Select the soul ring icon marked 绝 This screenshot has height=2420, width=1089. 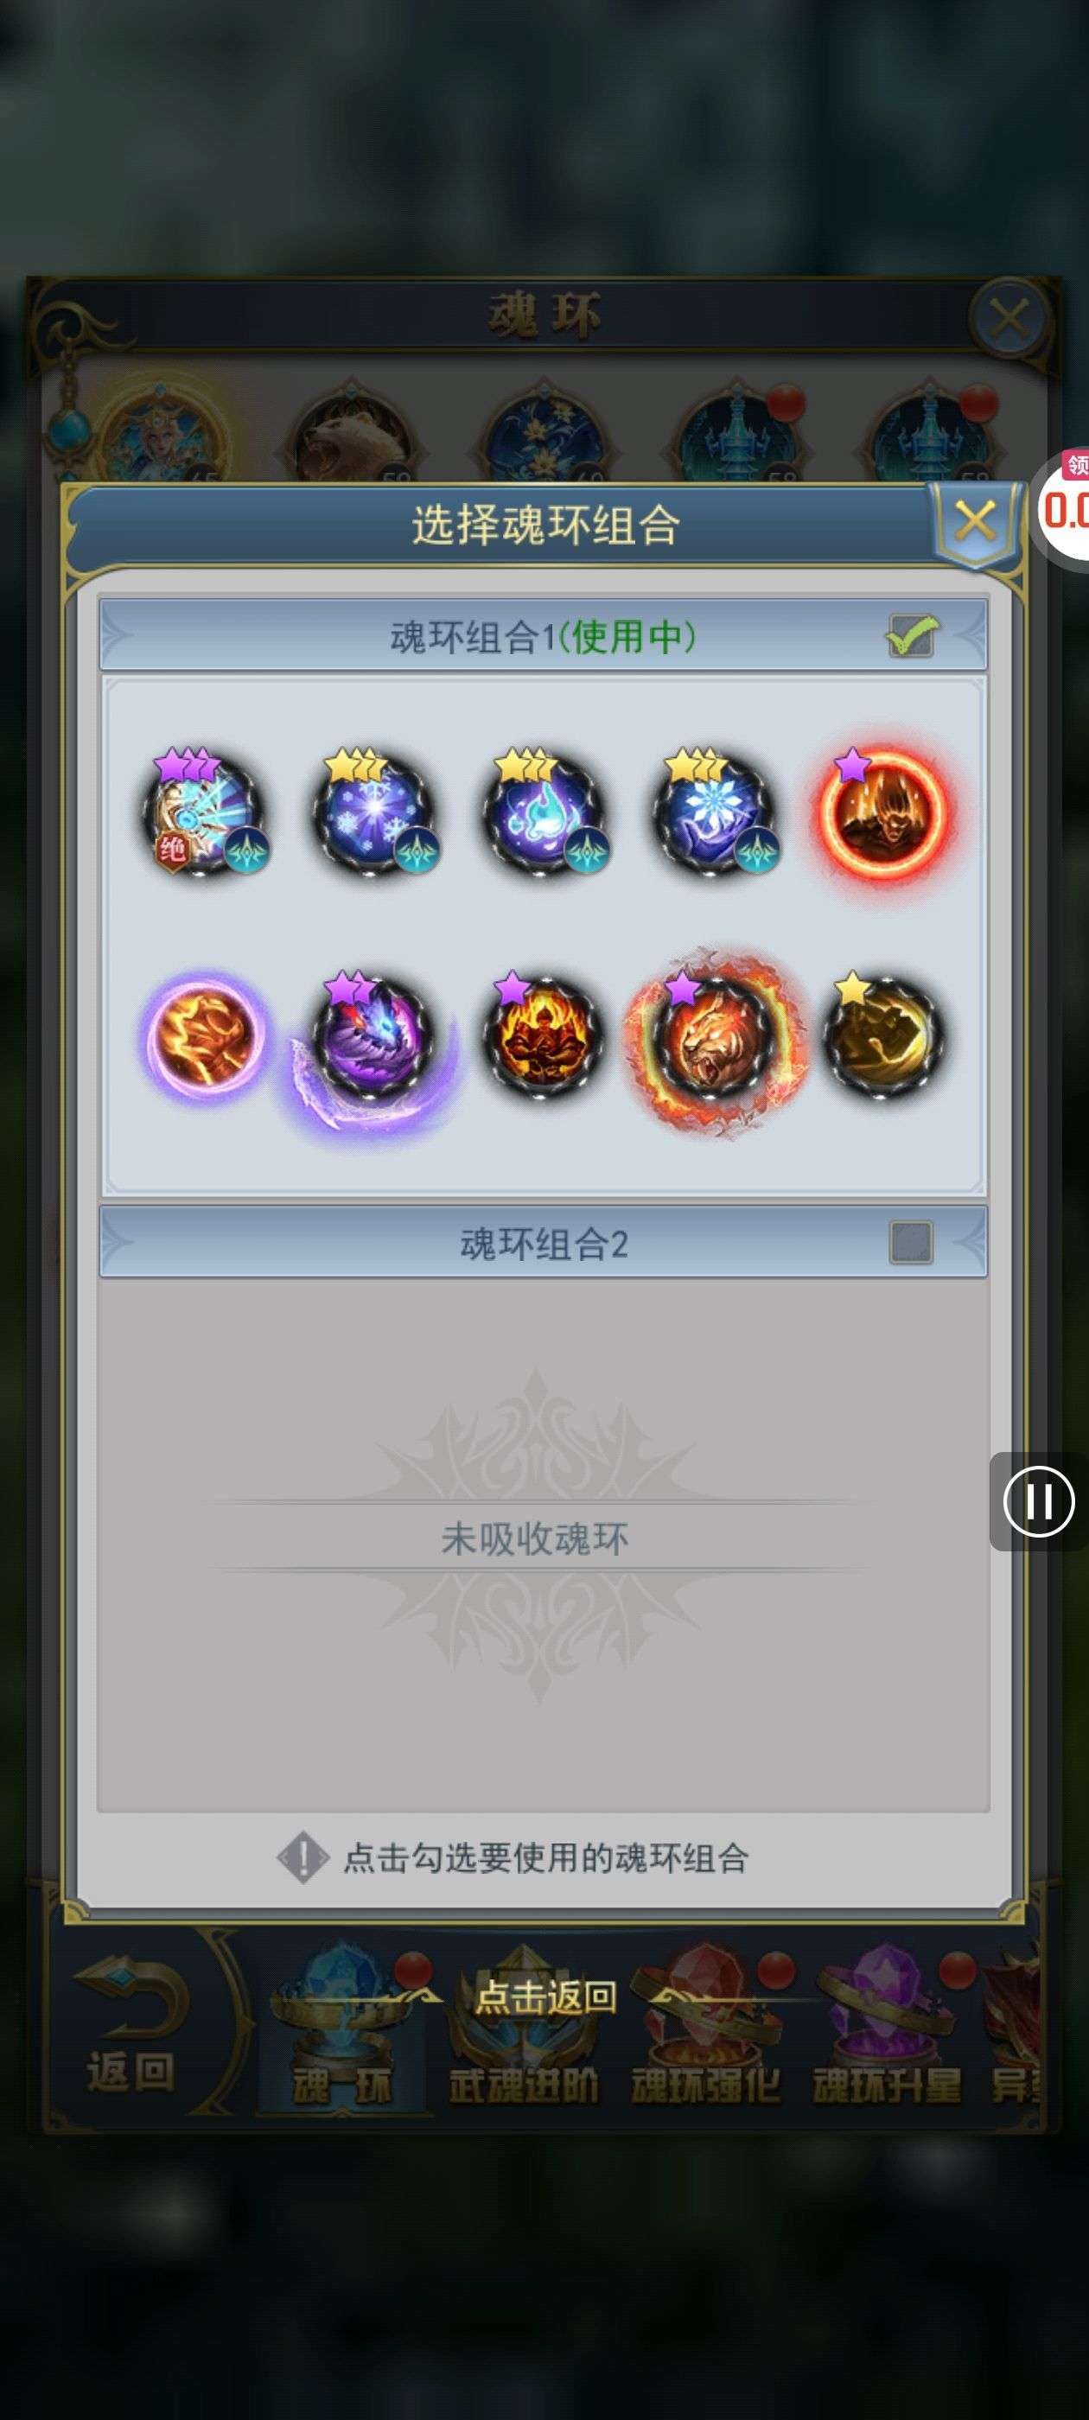click(203, 812)
